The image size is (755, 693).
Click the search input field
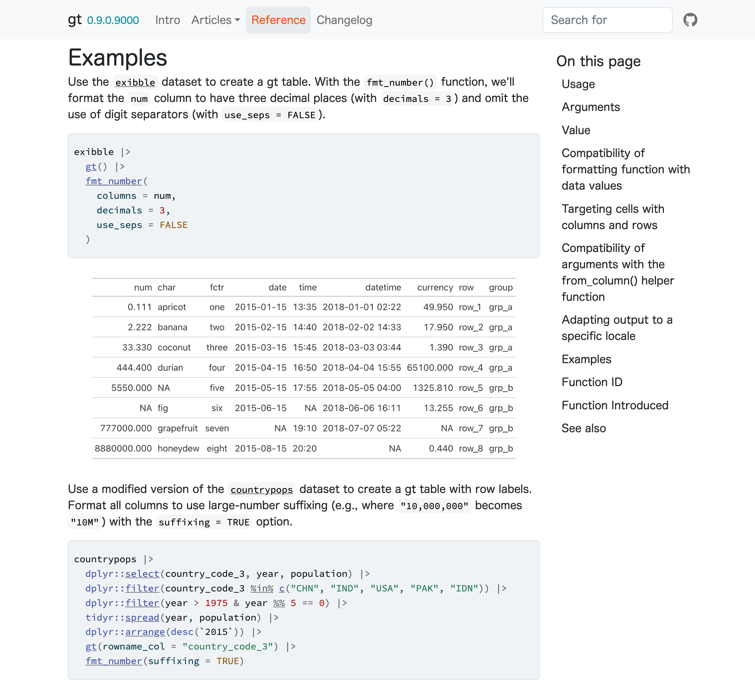(607, 20)
